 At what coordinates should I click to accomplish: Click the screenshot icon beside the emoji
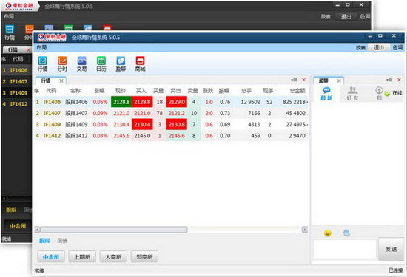pos(346,233)
